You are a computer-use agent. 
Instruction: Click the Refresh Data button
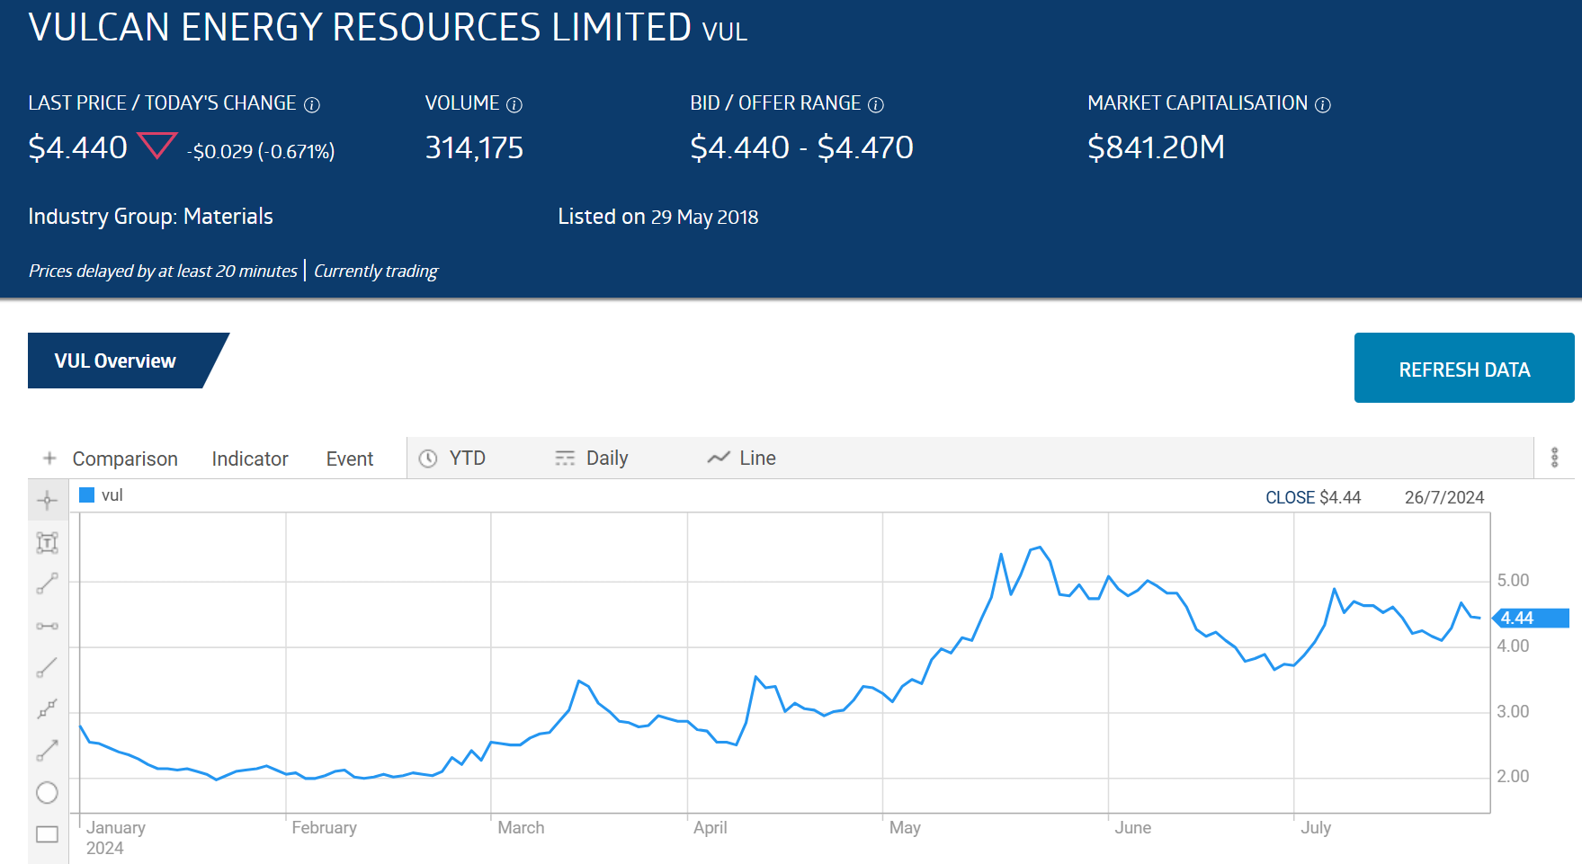click(x=1464, y=368)
